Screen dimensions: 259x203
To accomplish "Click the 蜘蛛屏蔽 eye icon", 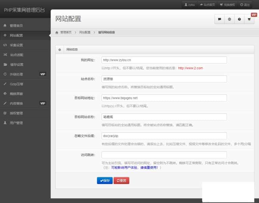I will [5, 94].
